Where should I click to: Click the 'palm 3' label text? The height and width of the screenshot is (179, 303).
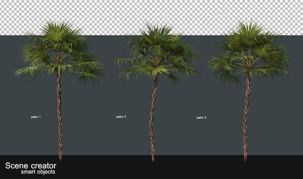tap(201, 118)
